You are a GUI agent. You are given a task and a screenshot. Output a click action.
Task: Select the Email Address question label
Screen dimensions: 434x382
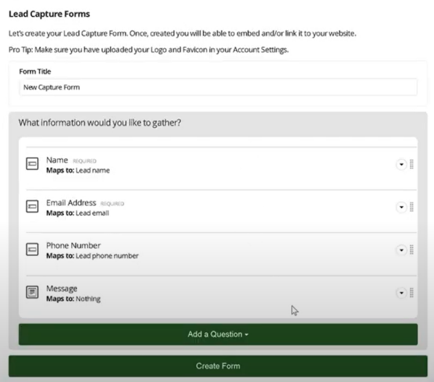tap(71, 203)
